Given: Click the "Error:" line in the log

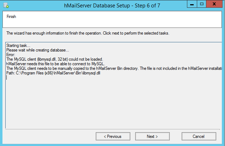Looking at the screenshot, I should click(x=11, y=55).
